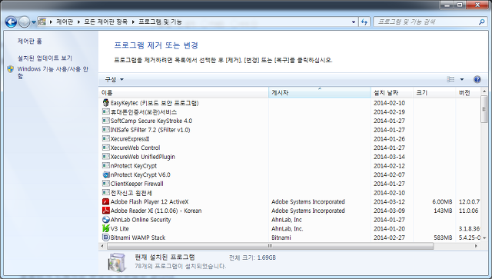Select Bitnami WAMP Stack program name
This screenshot has width=492, height=279.
click(138, 237)
